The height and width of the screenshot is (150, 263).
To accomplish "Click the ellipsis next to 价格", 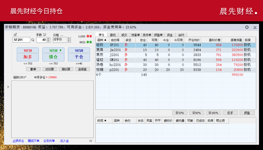I will pyautogui.click(x=61, y=35).
